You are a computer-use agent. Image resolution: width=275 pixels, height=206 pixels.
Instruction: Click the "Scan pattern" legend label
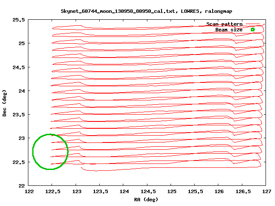click(224, 24)
